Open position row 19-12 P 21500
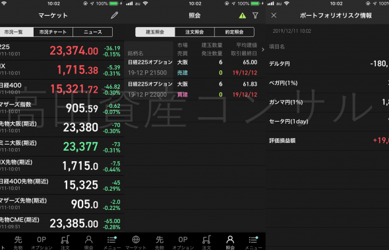 tap(194, 67)
